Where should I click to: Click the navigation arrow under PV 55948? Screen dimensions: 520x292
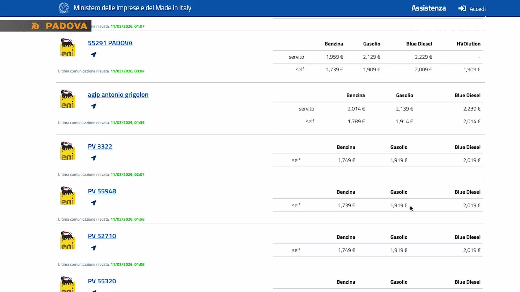click(x=94, y=203)
